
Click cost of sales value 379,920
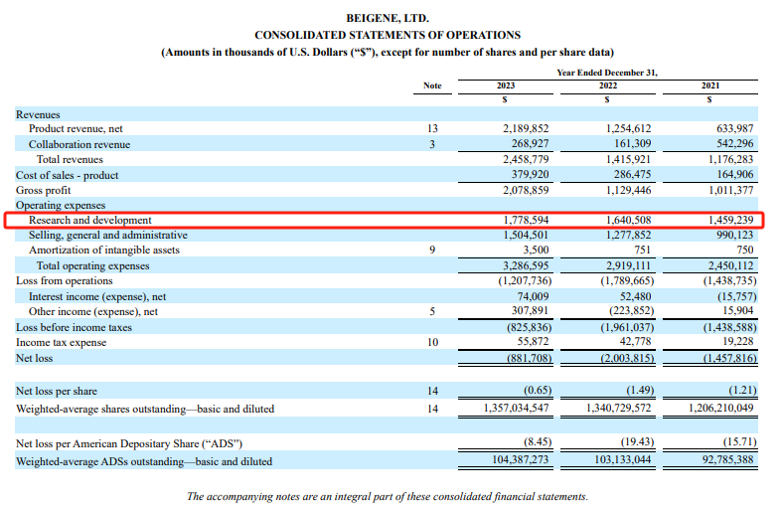coord(530,175)
